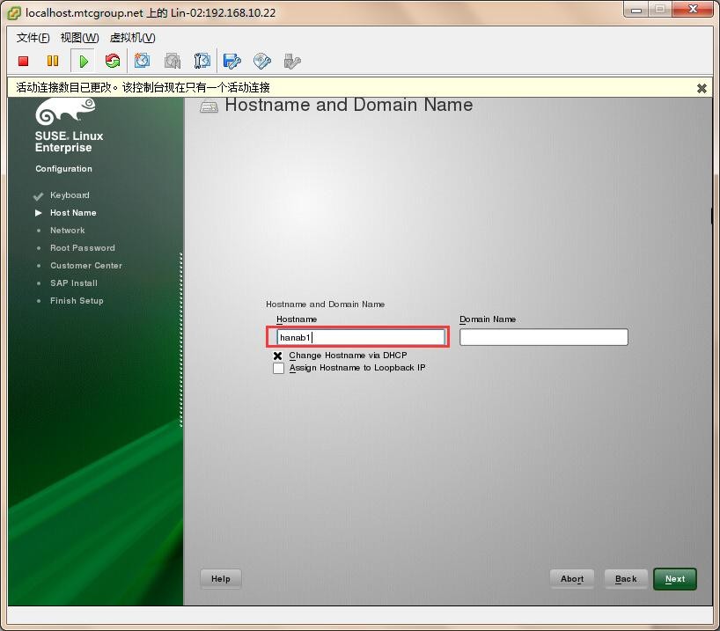Select the Keyboard step in sidebar

coord(70,195)
